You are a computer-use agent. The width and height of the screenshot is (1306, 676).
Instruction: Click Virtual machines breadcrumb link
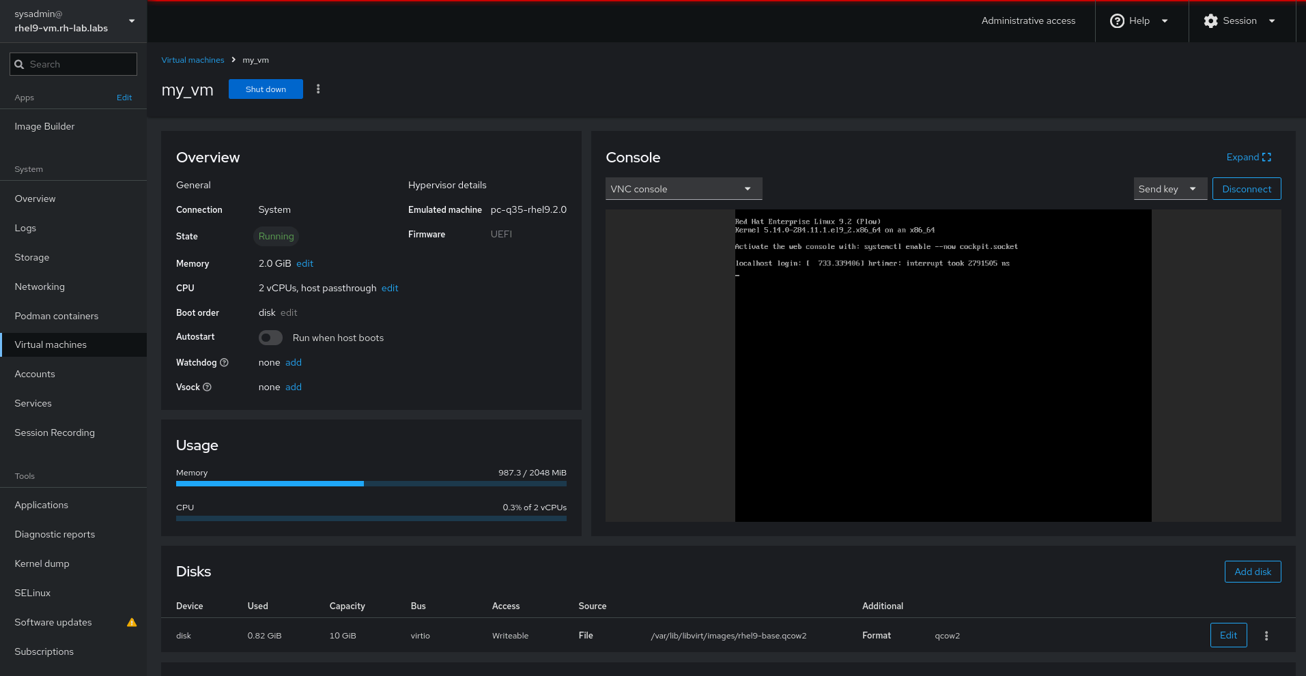(193, 60)
